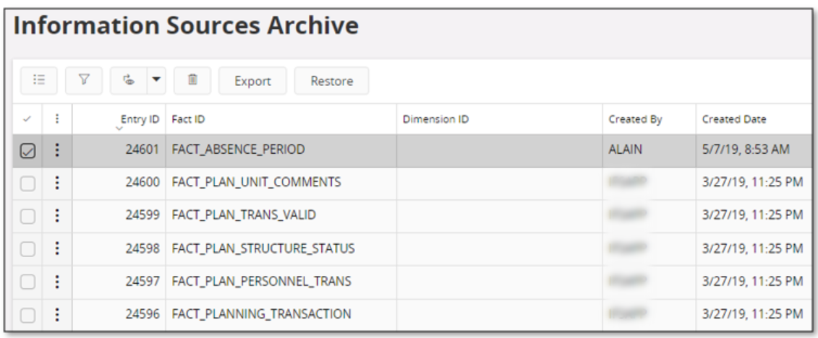Screen dimensions: 818x338
Task: Select the Fact ID column header
Action: (188, 119)
